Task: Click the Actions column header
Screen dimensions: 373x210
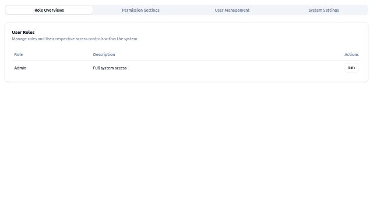Action: point(351,54)
